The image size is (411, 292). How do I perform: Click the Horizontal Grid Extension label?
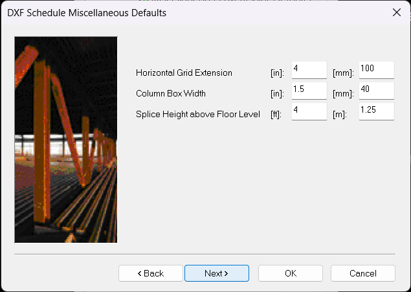[x=184, y=73]
